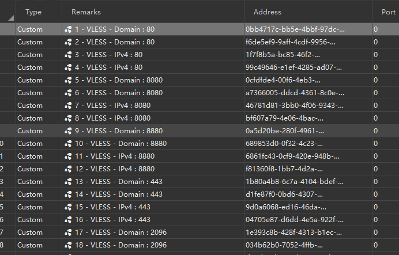Sort by the Address column header
The height and width of the screenshot is (255, 399).
pyautogui.click(x=308, y=12)
